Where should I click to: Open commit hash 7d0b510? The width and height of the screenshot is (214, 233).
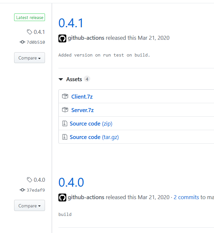36,42
